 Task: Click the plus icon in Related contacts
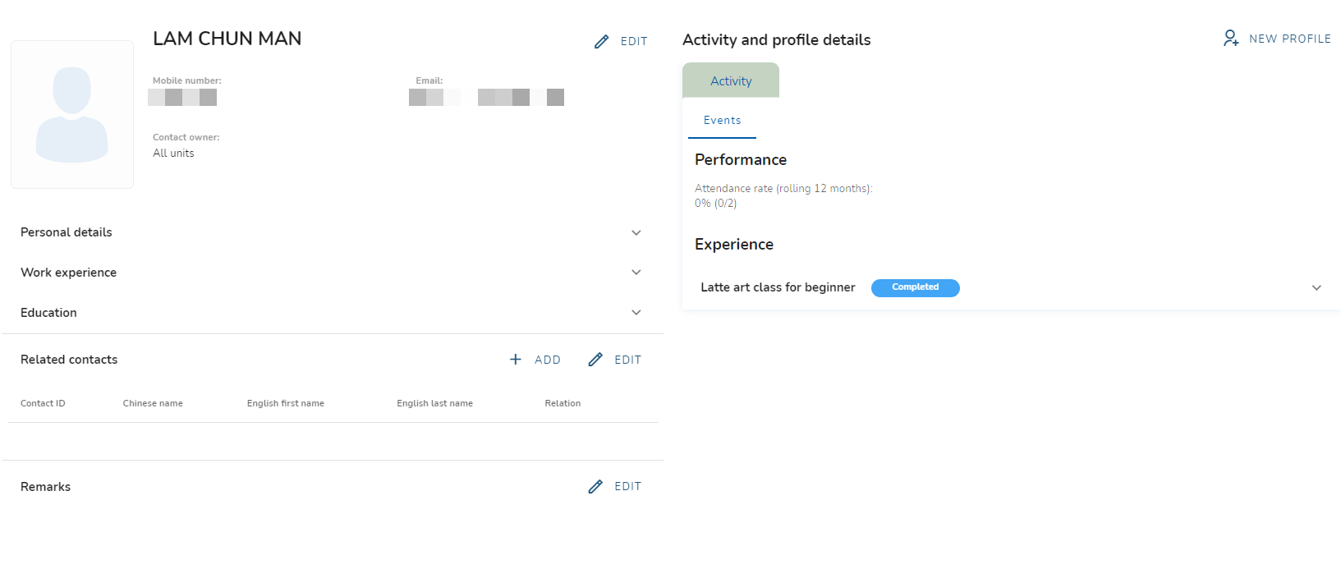click(516, 360)
